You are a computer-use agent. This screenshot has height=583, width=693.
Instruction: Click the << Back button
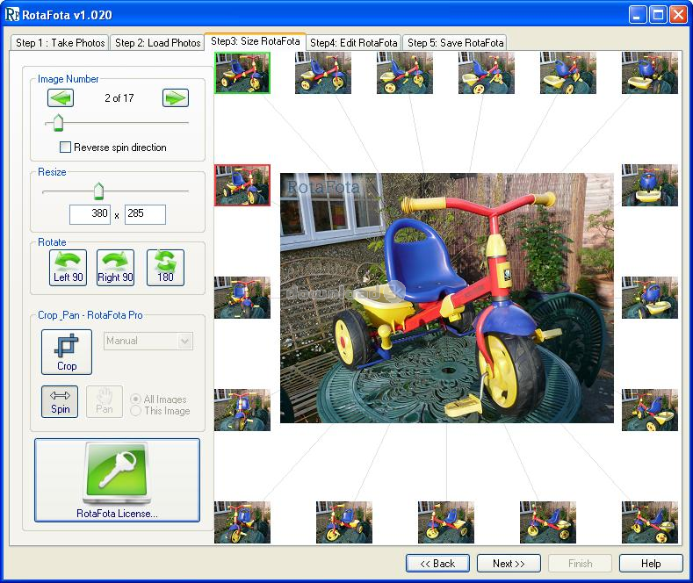point(437,564)
